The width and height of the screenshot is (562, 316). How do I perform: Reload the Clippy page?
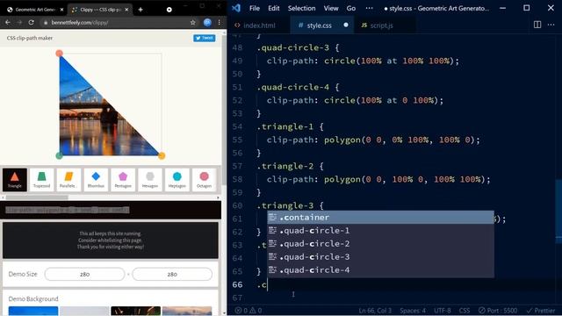click(x=32, y=22)
